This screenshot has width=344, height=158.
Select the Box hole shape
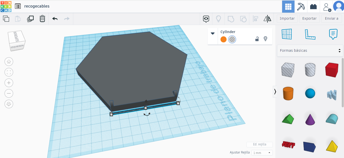click(x=288, y=70)
